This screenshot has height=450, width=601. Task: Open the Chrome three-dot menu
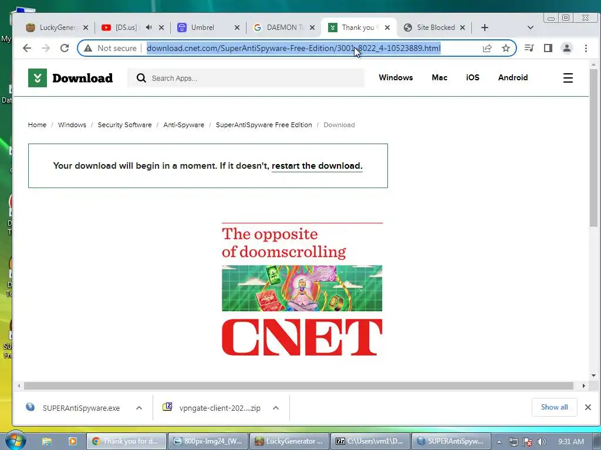pos(586,48)
